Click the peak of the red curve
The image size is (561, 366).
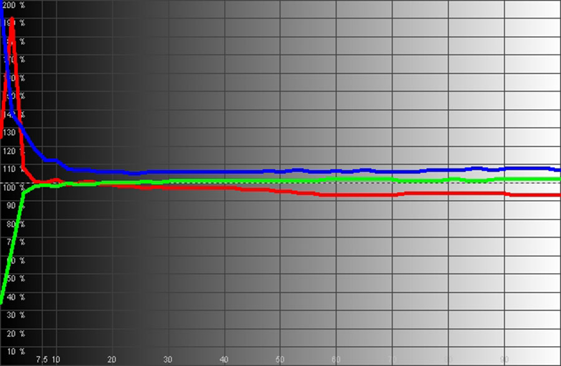11,20
